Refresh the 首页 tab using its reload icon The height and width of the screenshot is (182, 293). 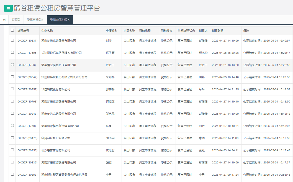tap(19, 20)
